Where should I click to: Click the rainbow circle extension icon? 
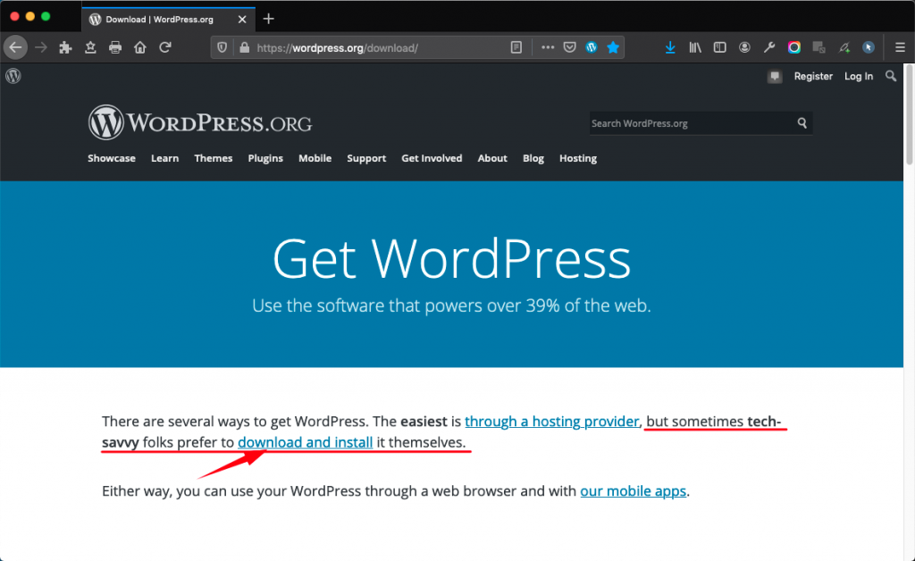pyautogui.click(x=794, y=48)
